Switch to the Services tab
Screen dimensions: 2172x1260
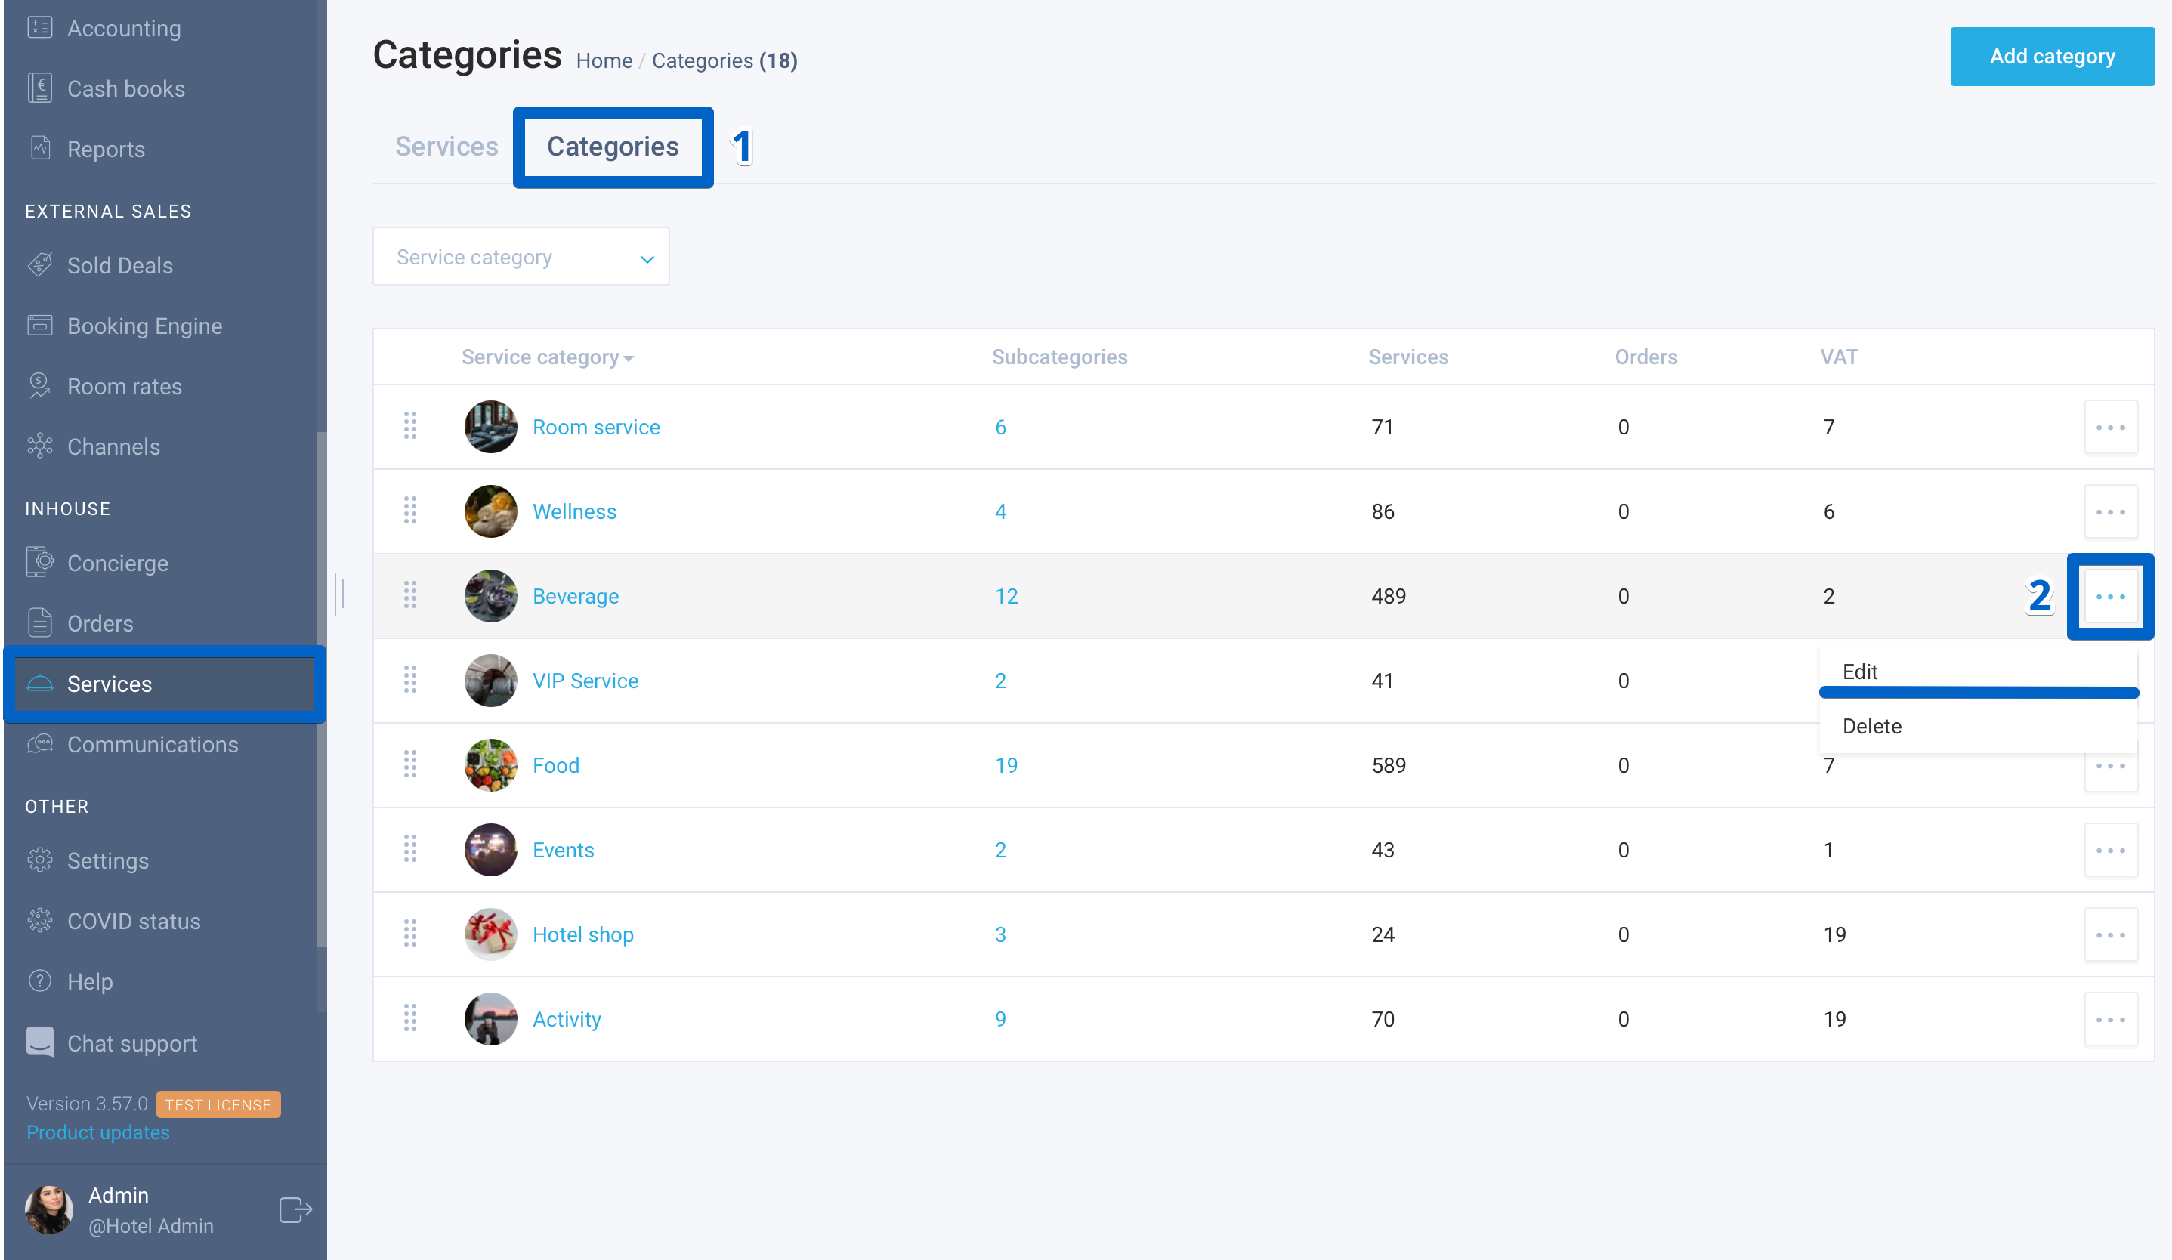tap(446, 147)
